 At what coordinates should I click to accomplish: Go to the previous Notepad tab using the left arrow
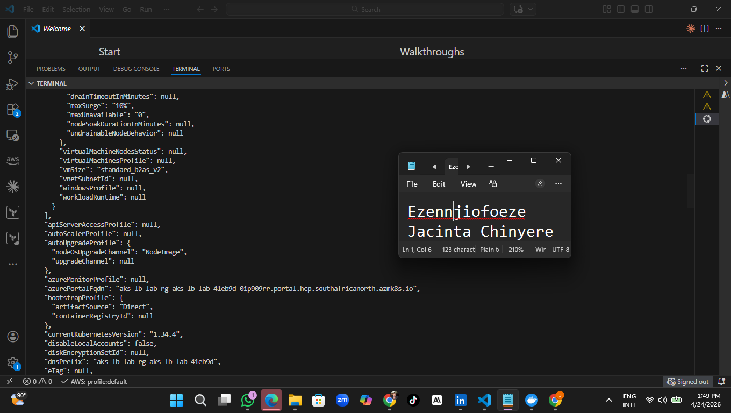434,167
